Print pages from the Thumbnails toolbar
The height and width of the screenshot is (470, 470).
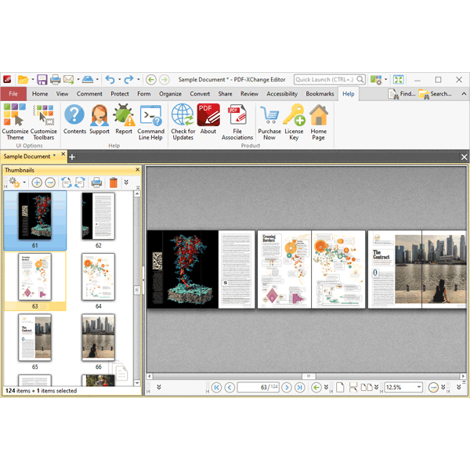pos(96,183)
